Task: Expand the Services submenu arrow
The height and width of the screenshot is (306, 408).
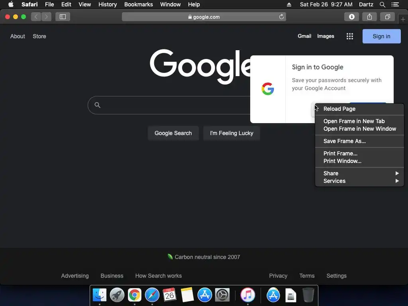Action: [x=397, y=181]
